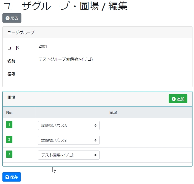Click the コード label
194x184 pixels.
(13, 48)
